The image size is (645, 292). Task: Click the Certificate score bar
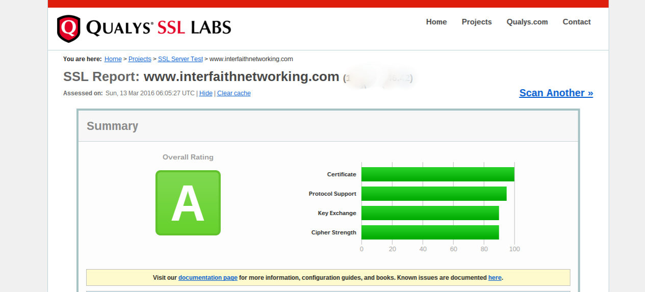click(x=438, y=174)
